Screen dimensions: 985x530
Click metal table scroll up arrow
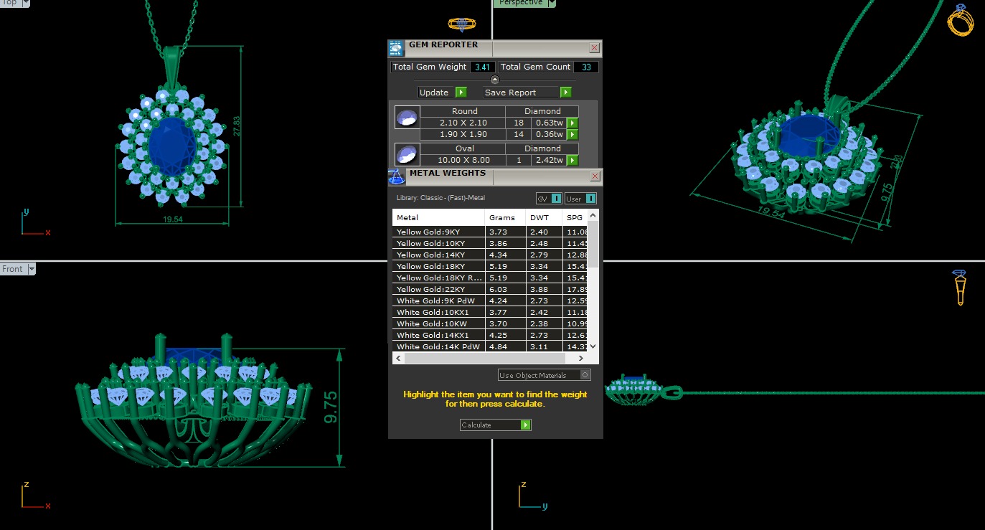tap(593, 215)
